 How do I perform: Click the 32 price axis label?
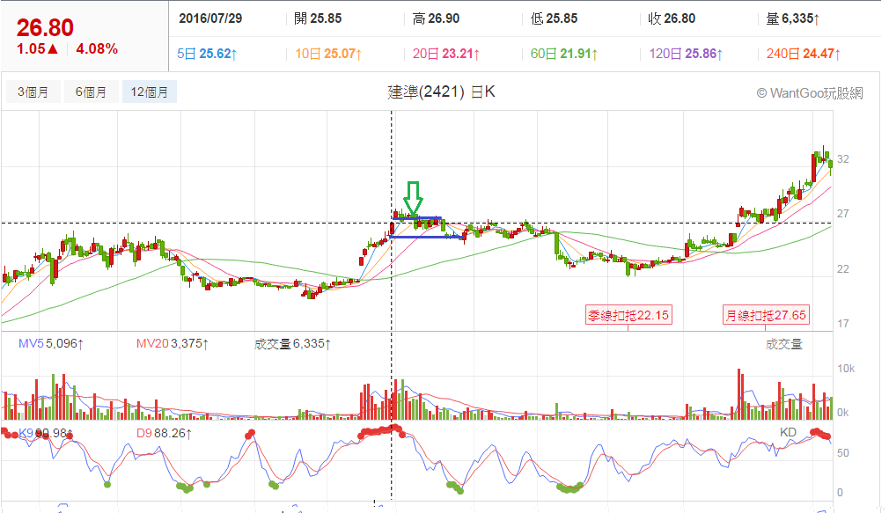tap(843, 159)
